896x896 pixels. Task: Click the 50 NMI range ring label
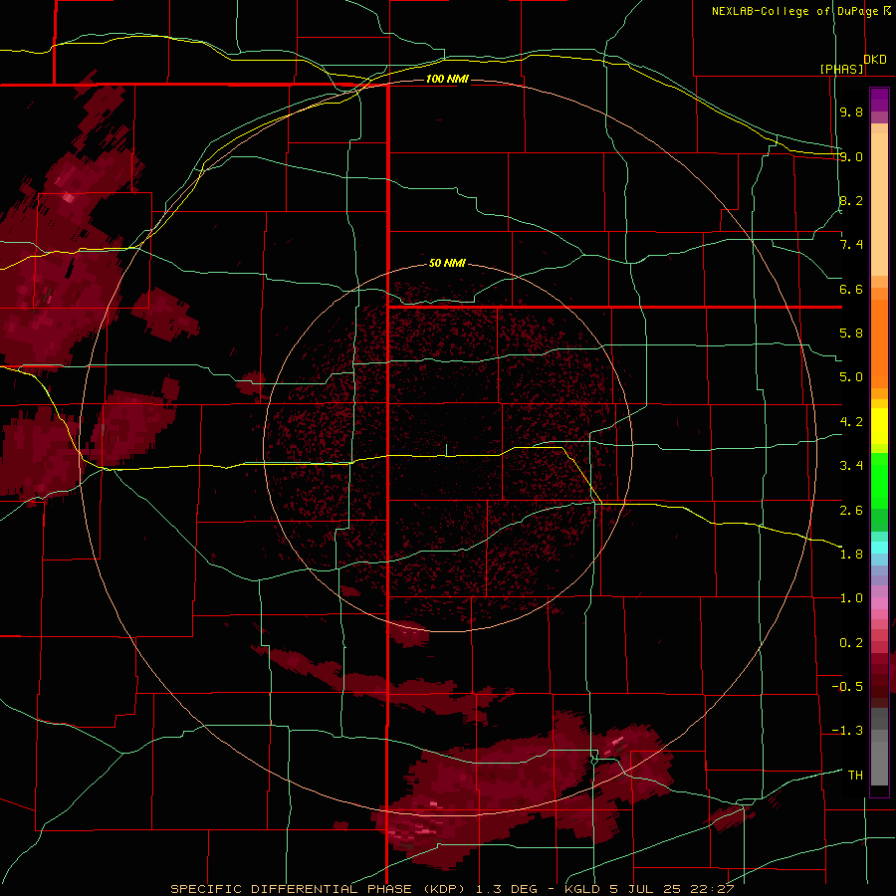click(x=447, y=263)
